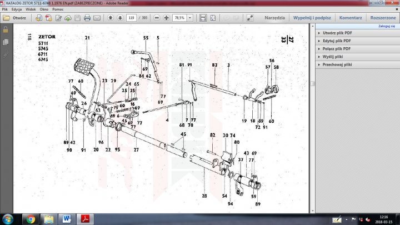The height and width of the screenshot is (225, 400).
Task: Click the Zaloguj się link
Action: (x=386, y=26)
